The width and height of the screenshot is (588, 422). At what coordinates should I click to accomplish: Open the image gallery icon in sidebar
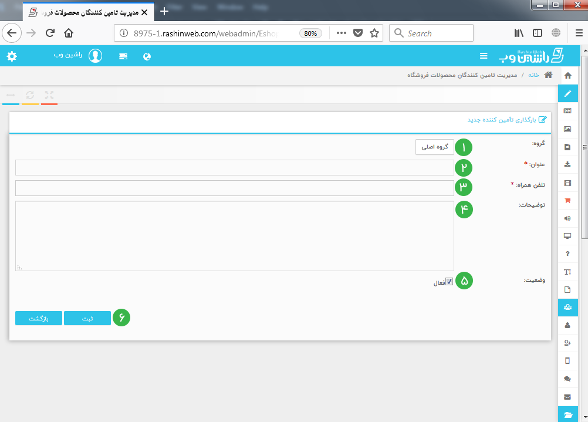567,129
